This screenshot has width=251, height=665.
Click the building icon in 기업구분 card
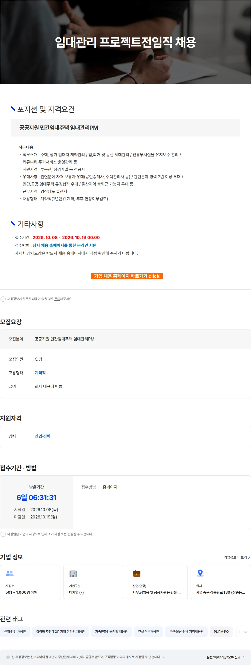click(73, 573)
